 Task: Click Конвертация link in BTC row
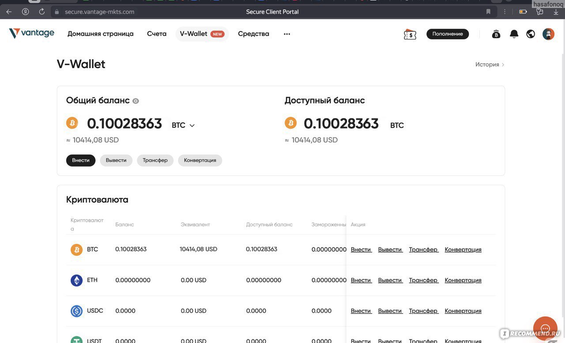(463, 249)
